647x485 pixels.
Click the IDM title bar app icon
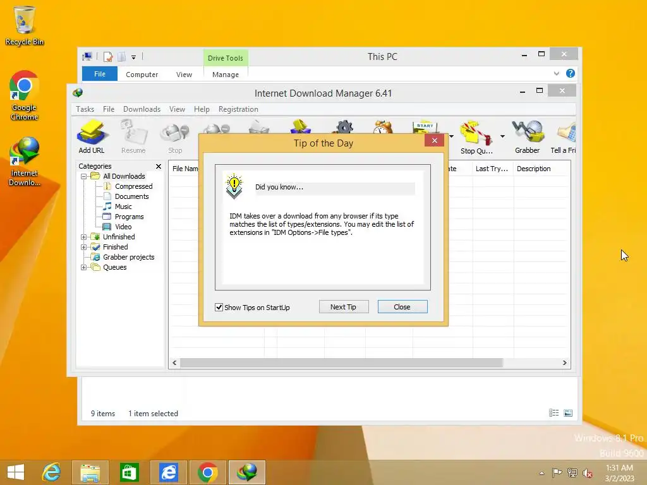(78, 93)
